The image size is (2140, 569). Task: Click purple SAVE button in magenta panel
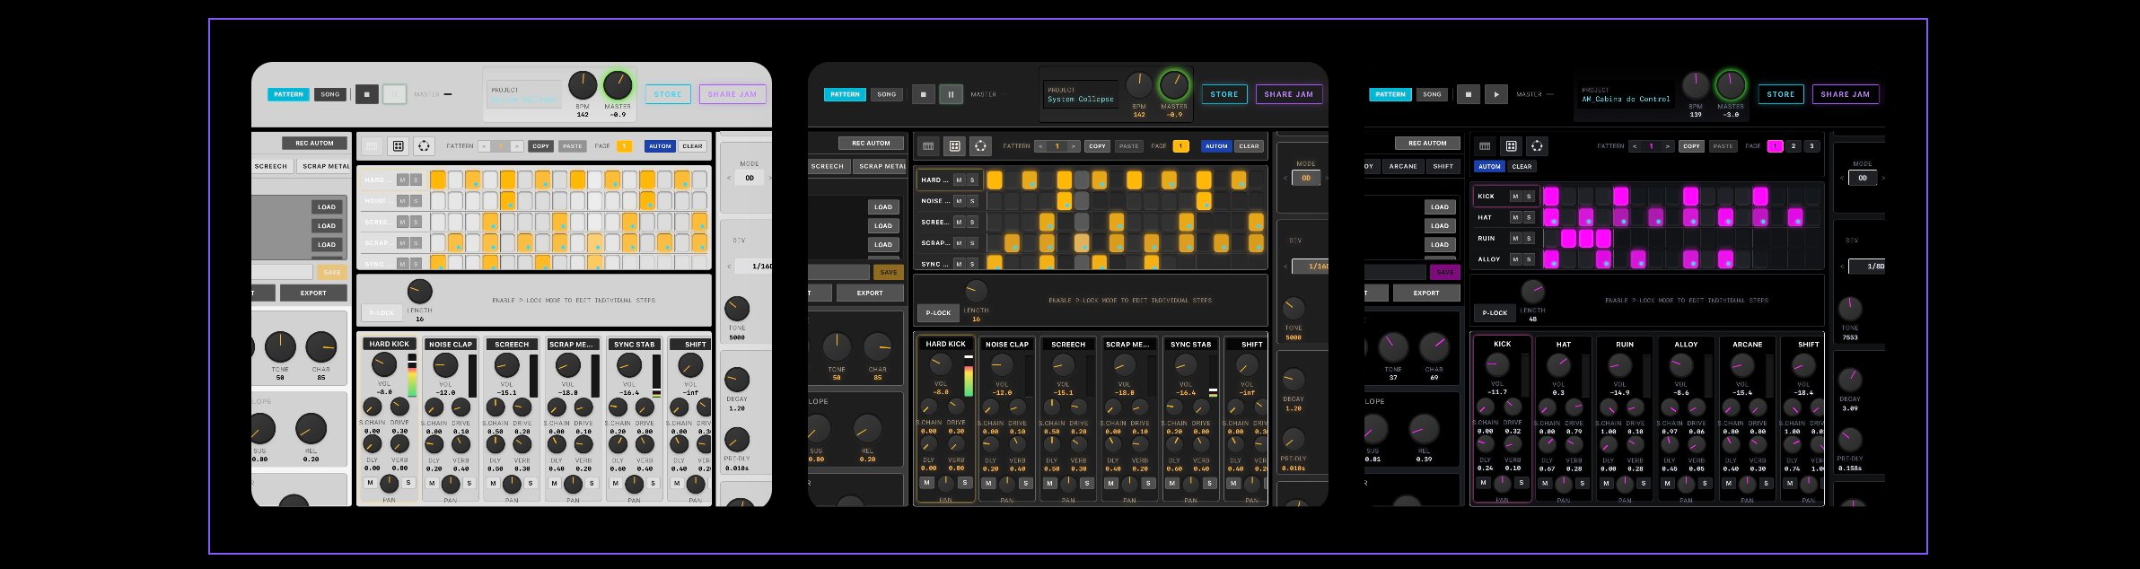[x=1445, y=272]
